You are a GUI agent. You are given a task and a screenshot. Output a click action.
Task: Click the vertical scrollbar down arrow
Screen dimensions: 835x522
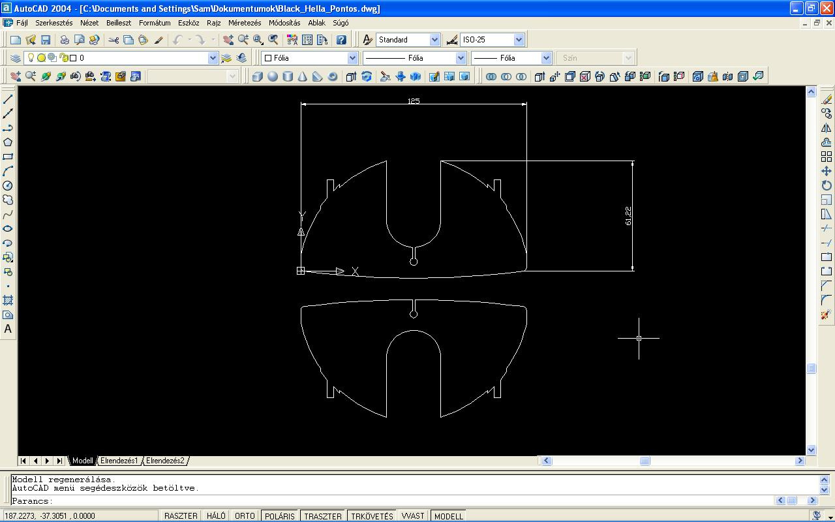(x=812, y=450)
